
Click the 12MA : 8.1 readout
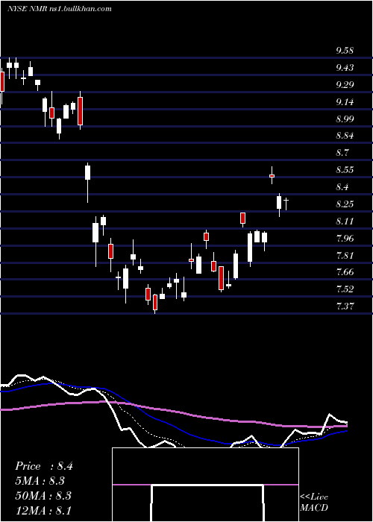tap(43, 510)
